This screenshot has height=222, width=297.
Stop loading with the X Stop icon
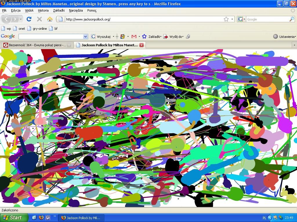coord(39,19)
